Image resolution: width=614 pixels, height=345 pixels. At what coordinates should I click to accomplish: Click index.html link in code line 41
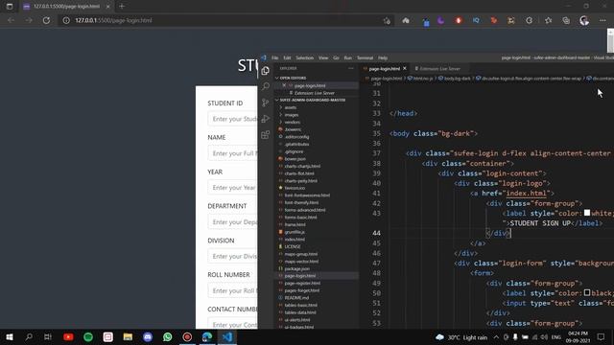tap(527, 194)
